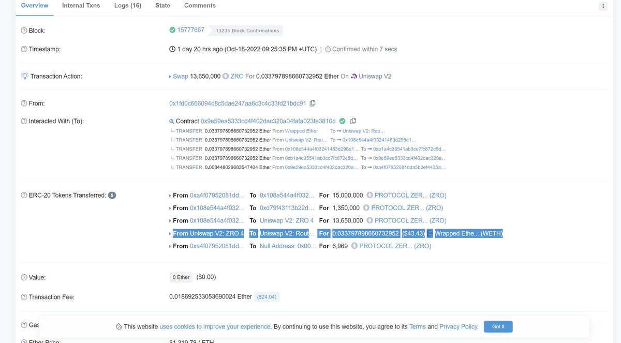Click the highlighted 0.033797898660732952 WETH amount
621x343 pixels.
pyautogui.click(x=365, y=233)
